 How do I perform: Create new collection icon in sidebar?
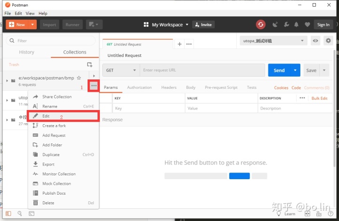click(89, 64)
